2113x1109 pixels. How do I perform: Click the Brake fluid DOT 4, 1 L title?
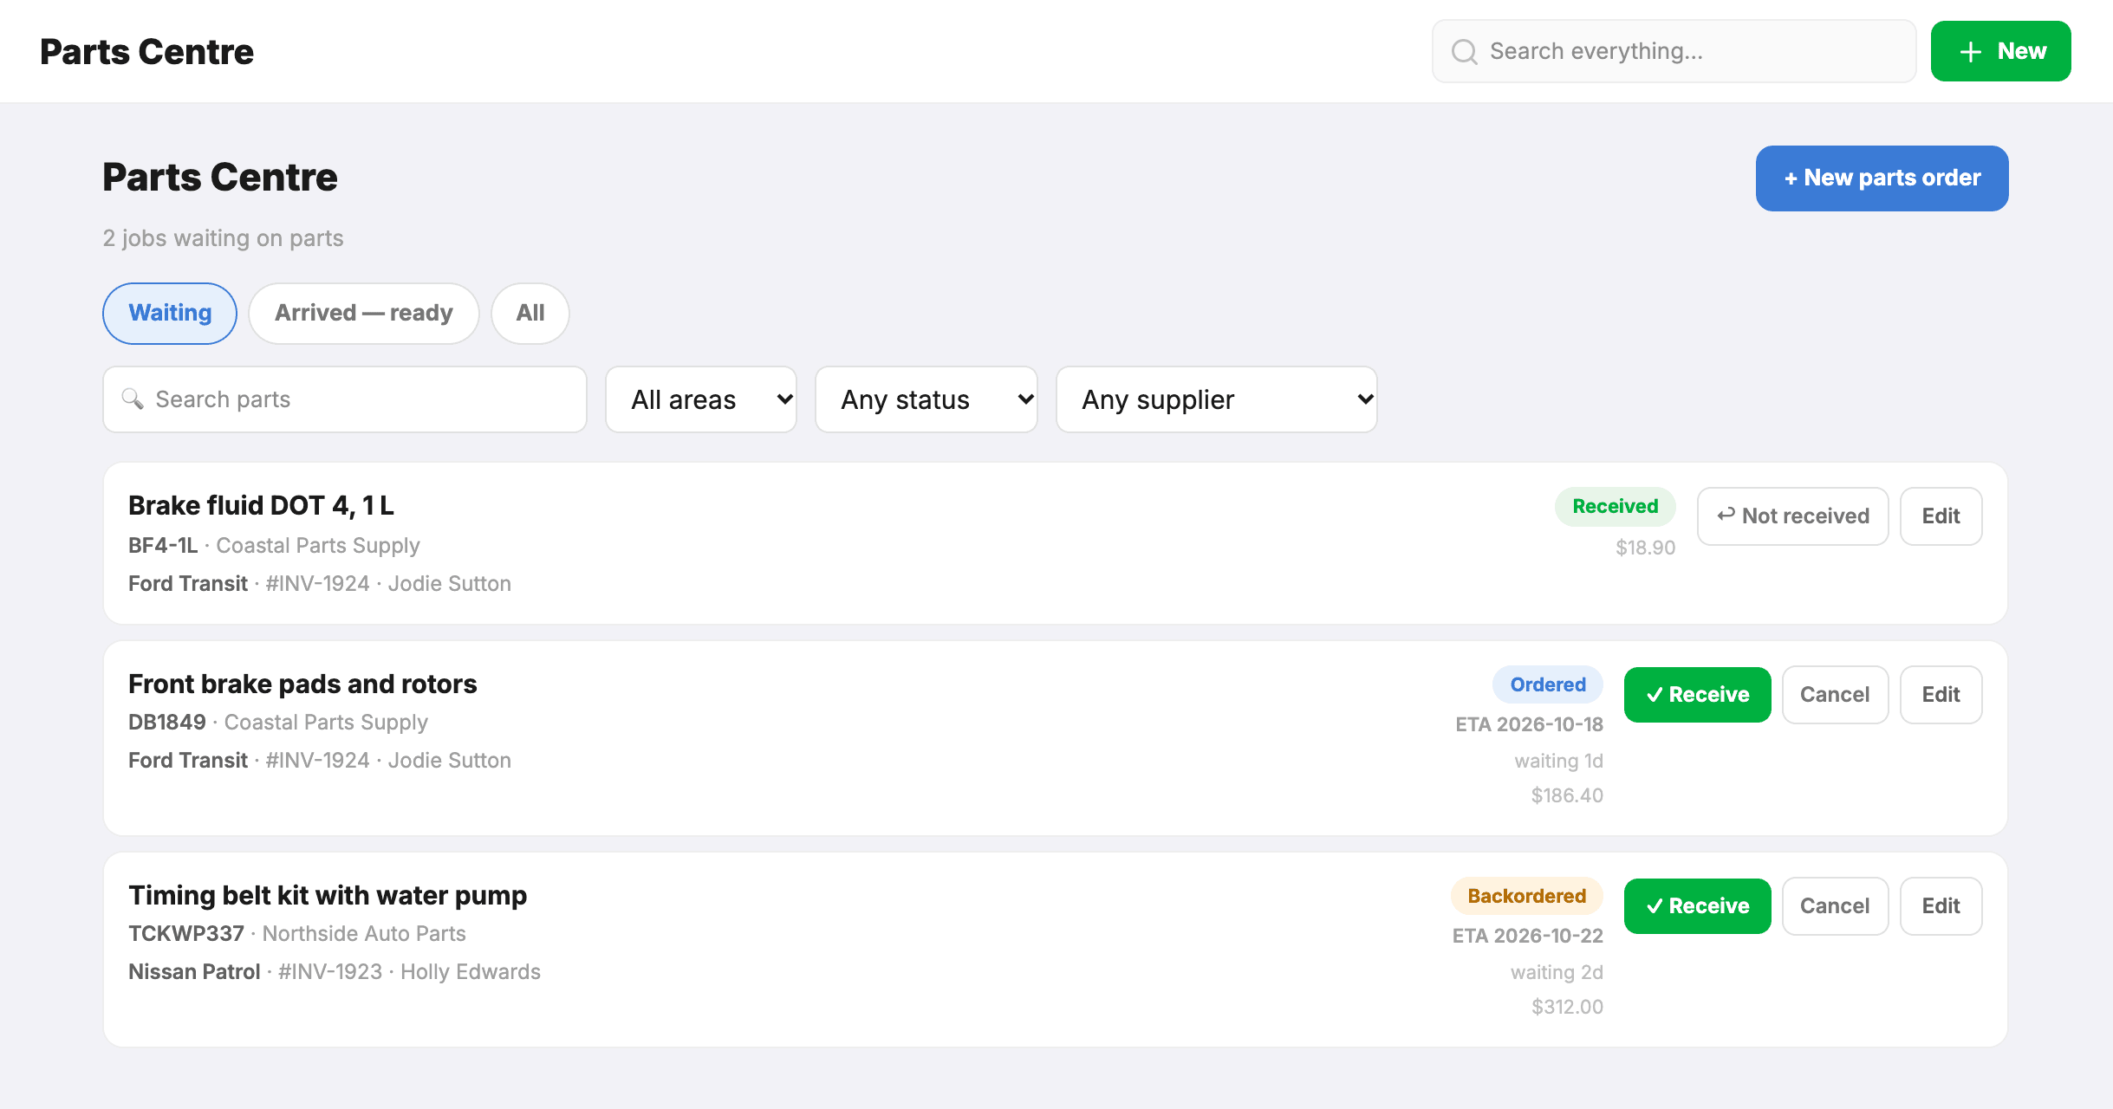[x=261, y=505]
